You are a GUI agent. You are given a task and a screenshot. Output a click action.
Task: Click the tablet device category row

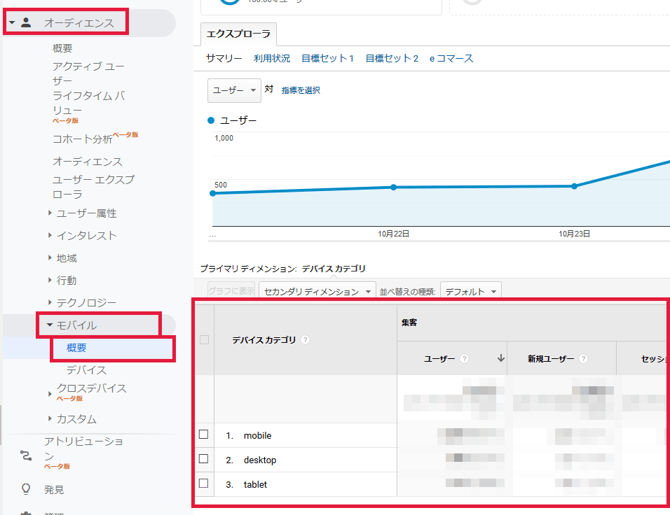point(255,484)
